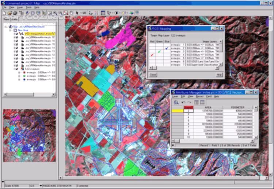Select the zoom in magnifier tool
This screenshot has width=274, height=189.
55,13
